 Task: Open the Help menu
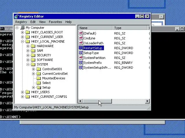coord(69,22)
